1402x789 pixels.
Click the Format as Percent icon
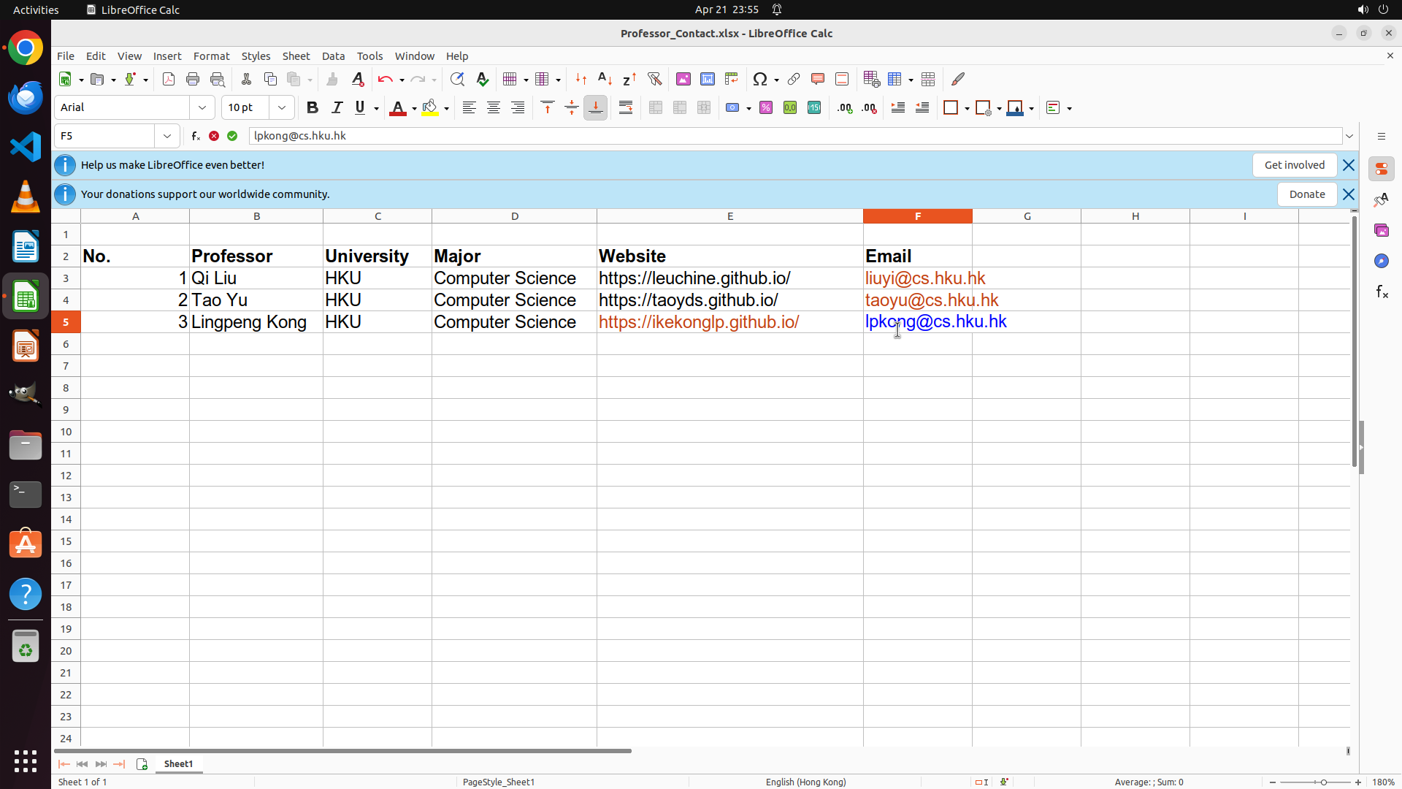pyautogui.click(x=766, y=108)
